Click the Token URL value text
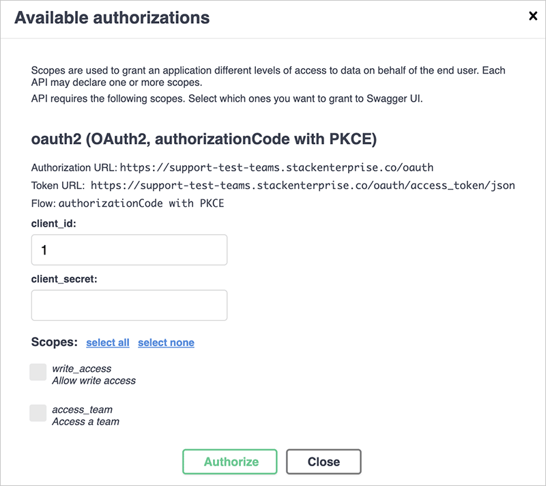546x486 pixels. tap(302, 185)
